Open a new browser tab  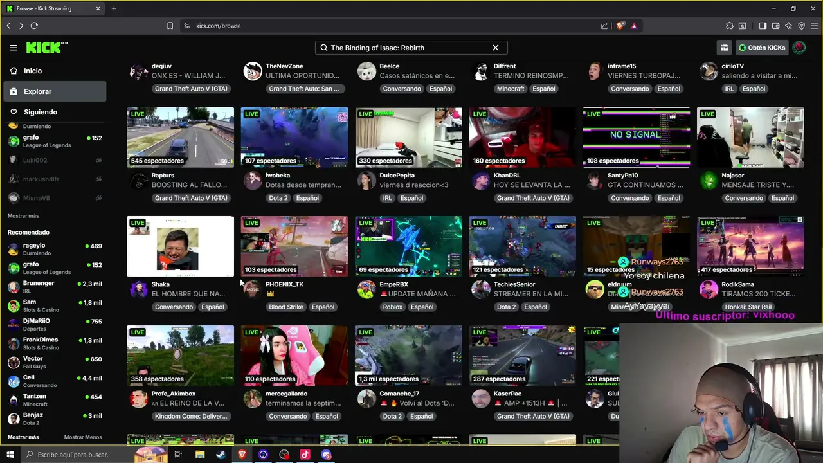pyautogui.click(x=114, y=8)
